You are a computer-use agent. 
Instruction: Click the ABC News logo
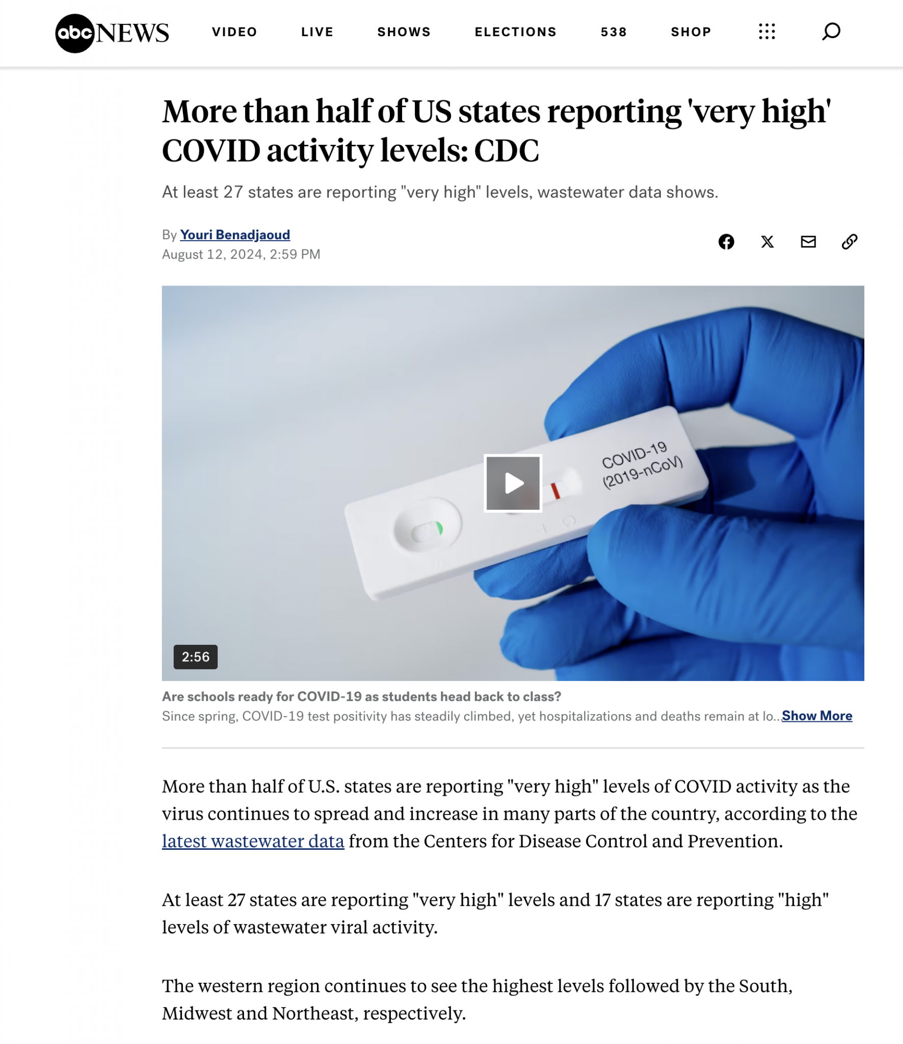click(x=112, y=33)
